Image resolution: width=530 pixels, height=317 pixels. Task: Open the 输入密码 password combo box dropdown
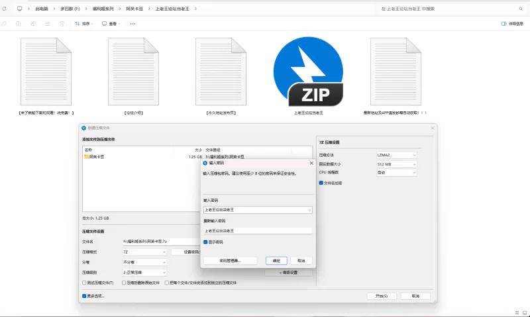click(309, 210)
